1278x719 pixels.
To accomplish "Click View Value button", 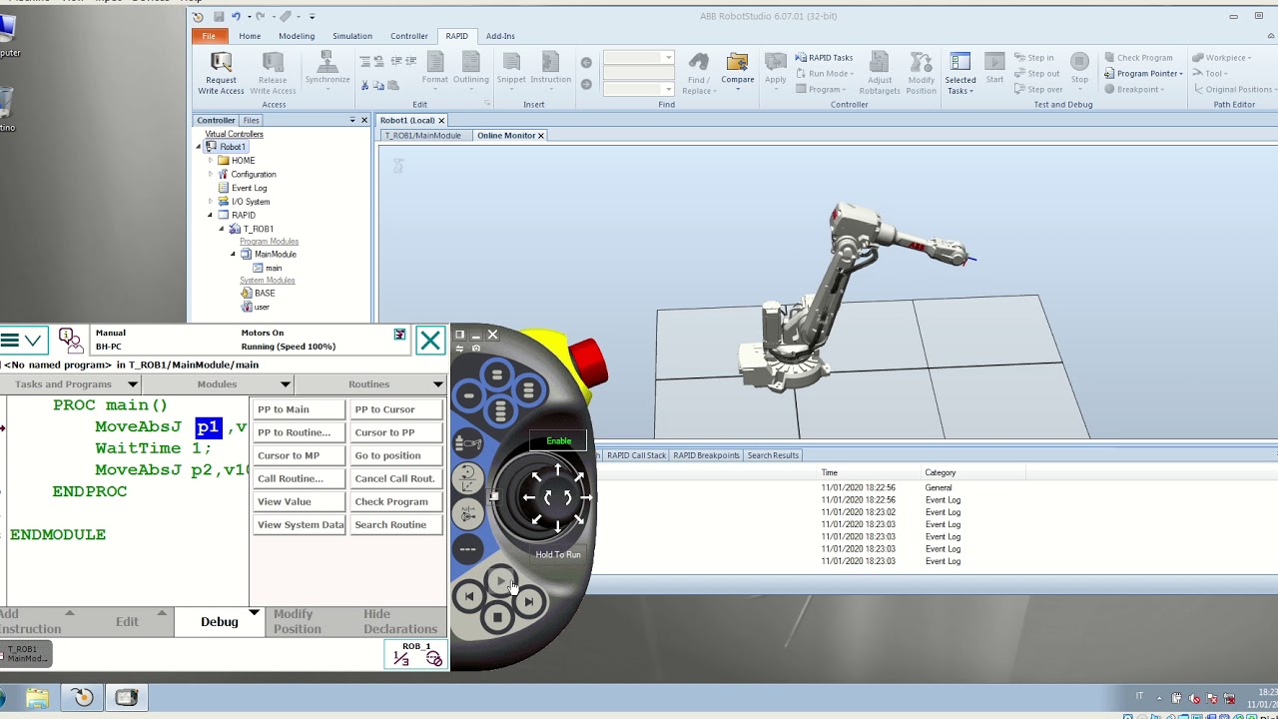I will coord(299,501).
